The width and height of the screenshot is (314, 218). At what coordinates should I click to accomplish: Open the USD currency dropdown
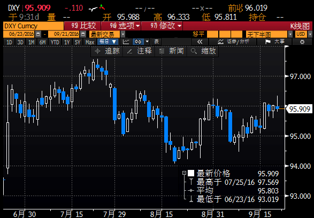pos(310,34)
